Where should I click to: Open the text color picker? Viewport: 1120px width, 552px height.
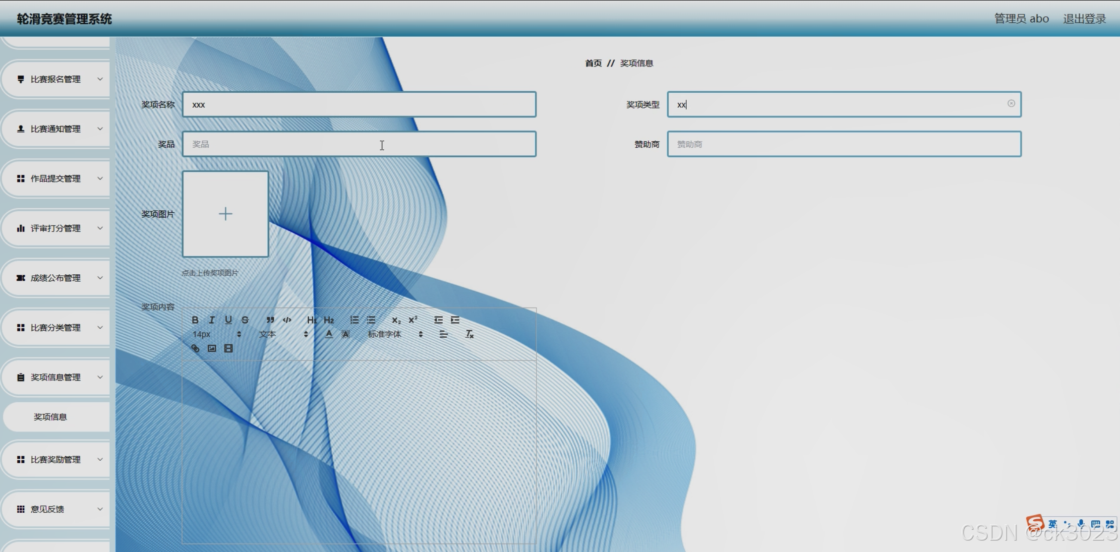[x=329, y=334]
